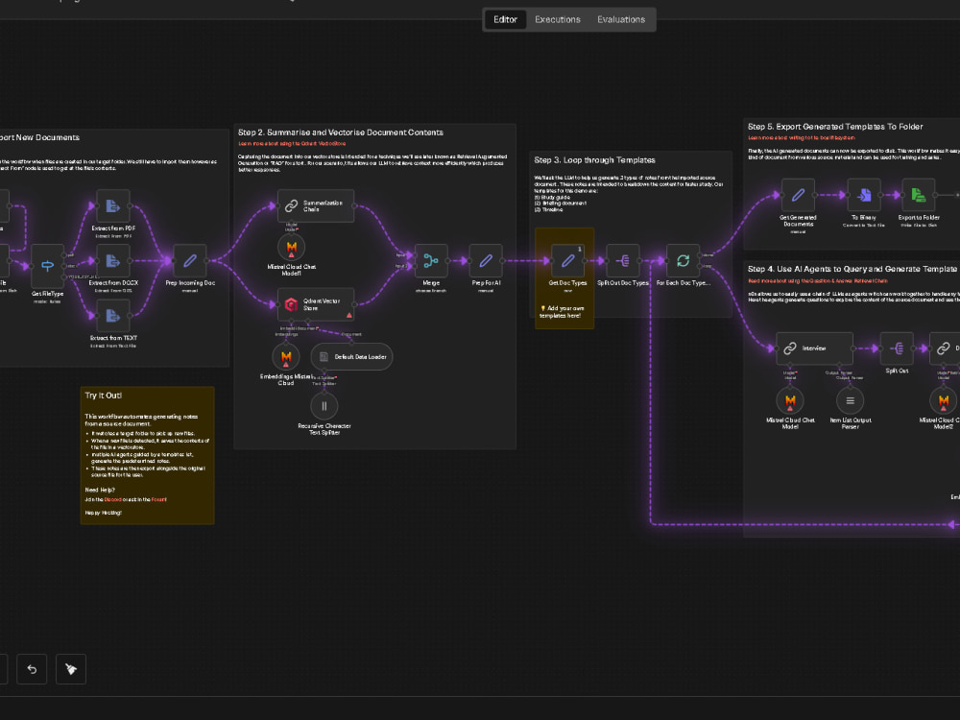
Task: Select the Prep For AI node
Action: click(x=486, y=261)
